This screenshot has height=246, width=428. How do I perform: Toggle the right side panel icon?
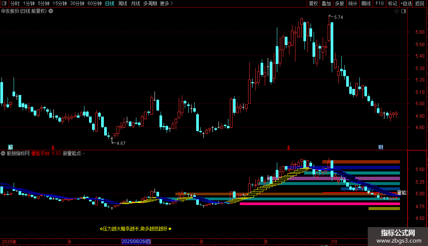(404, 11)
